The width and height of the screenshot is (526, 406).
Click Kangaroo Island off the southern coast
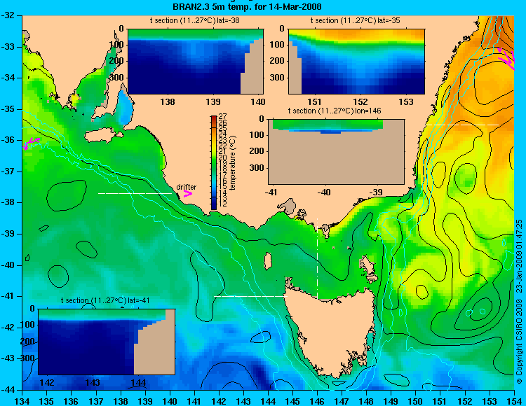[x=103, y=135]
